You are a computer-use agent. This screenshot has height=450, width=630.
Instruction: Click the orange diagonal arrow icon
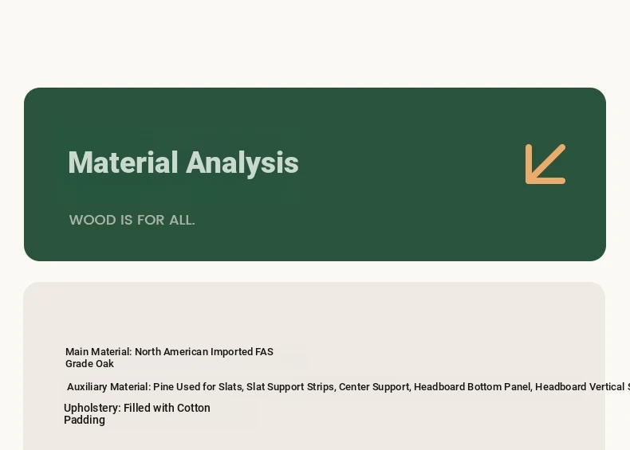(x=545, y=164)
